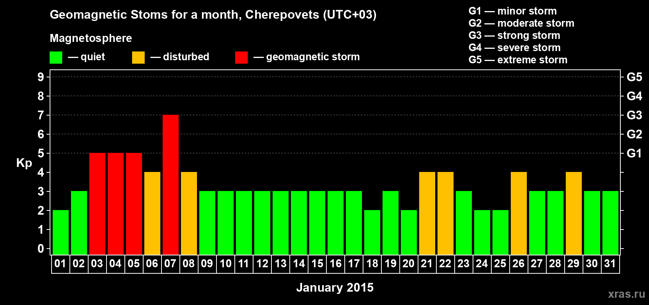Click the date label 16
The height and width of the screenshot is (305, 649).
(335, 264)
